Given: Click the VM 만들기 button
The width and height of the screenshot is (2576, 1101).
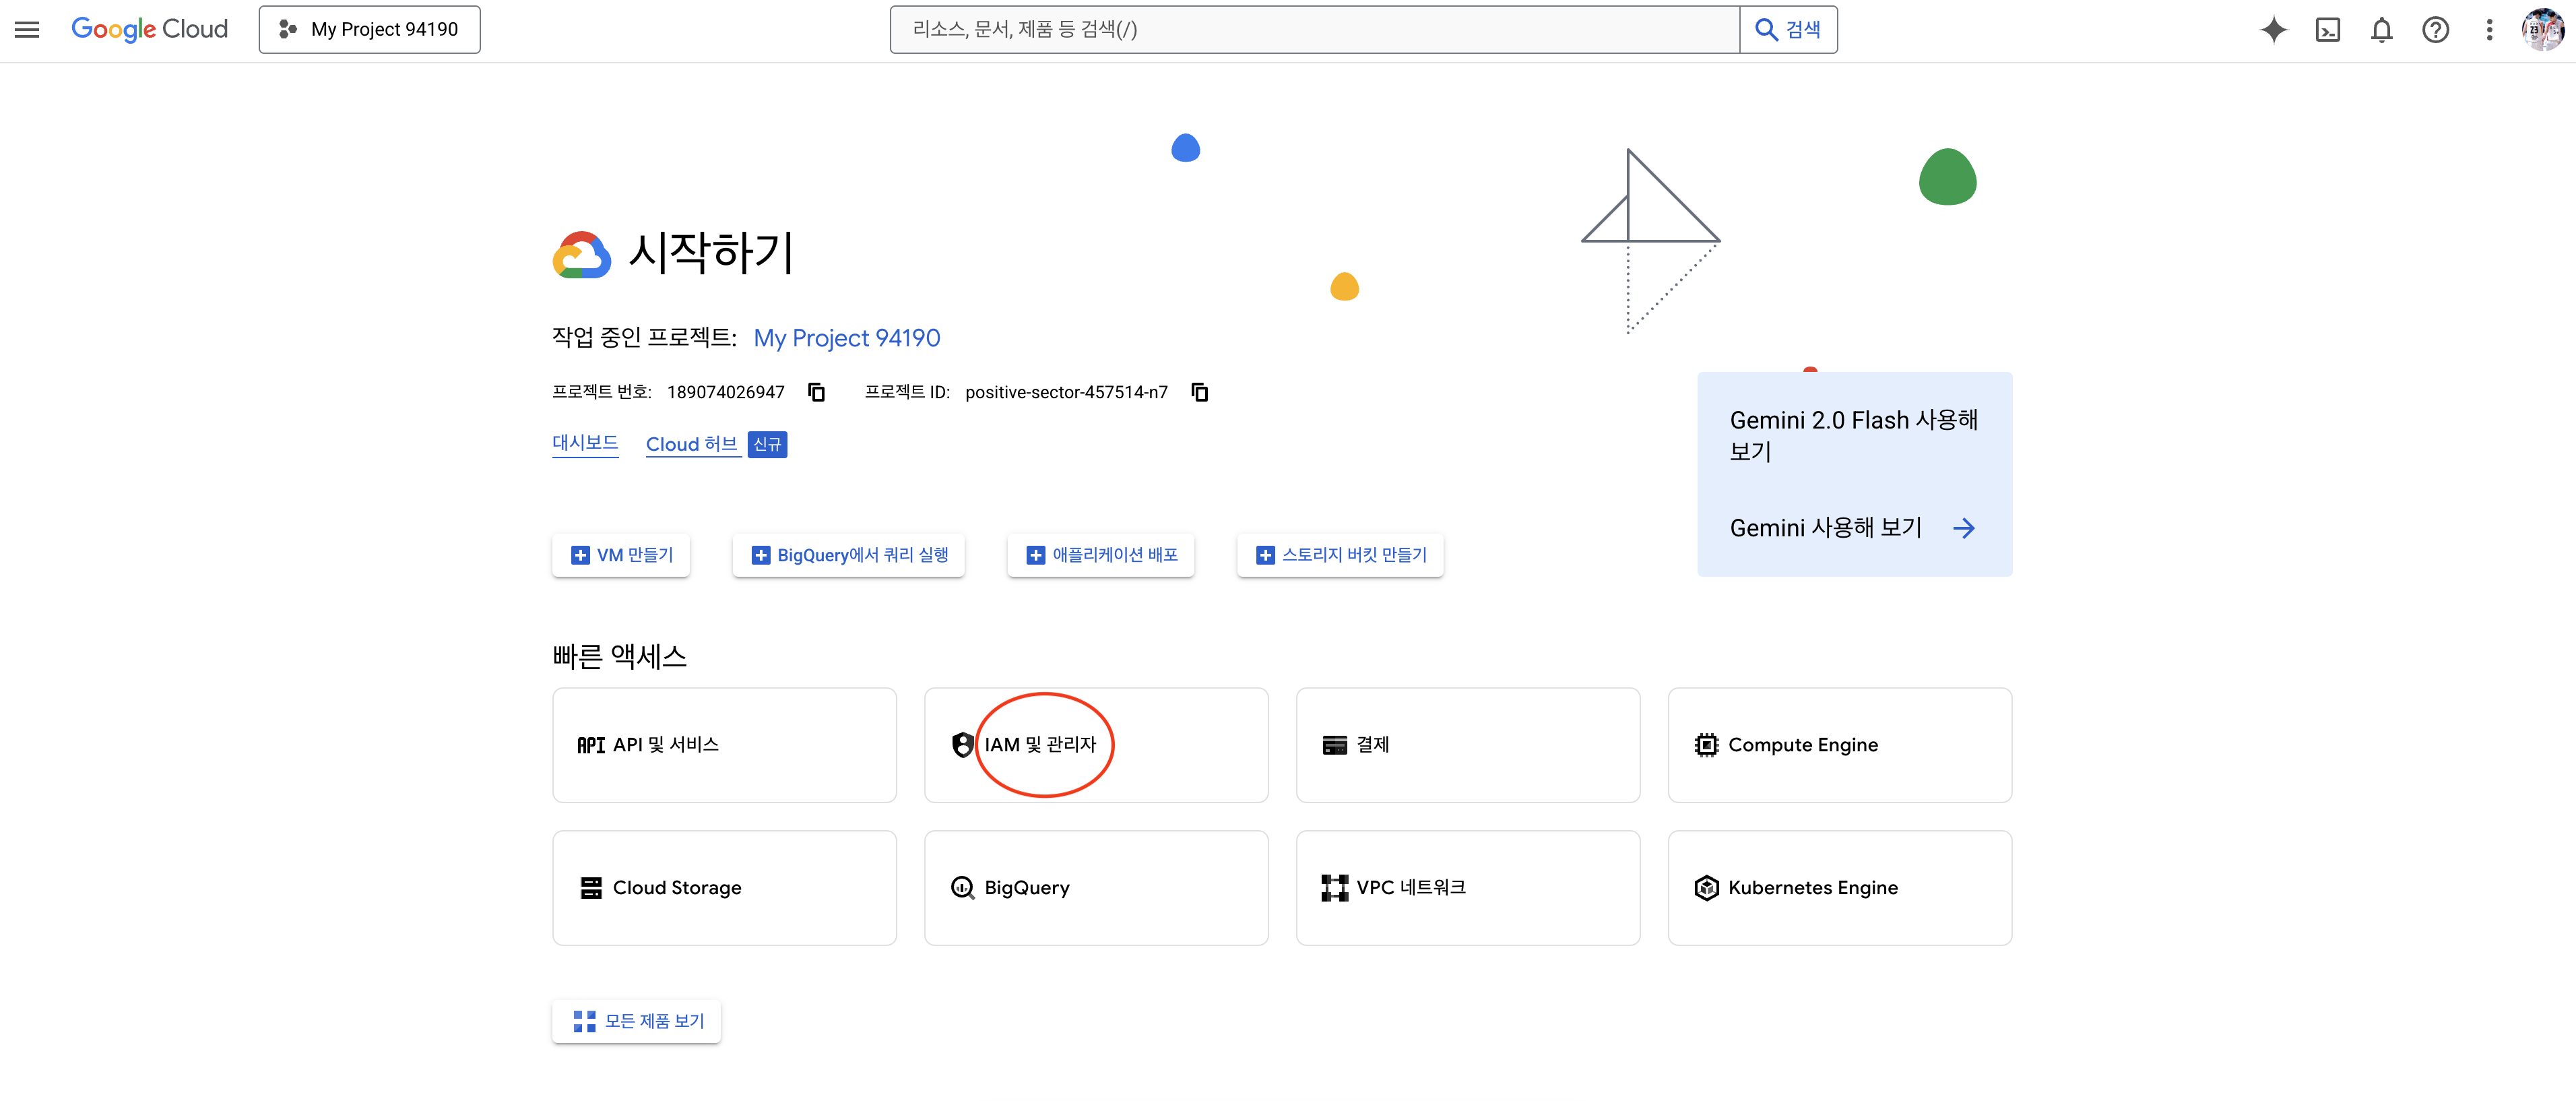Looking at the screenshot, I should click(x=621, y=555).
